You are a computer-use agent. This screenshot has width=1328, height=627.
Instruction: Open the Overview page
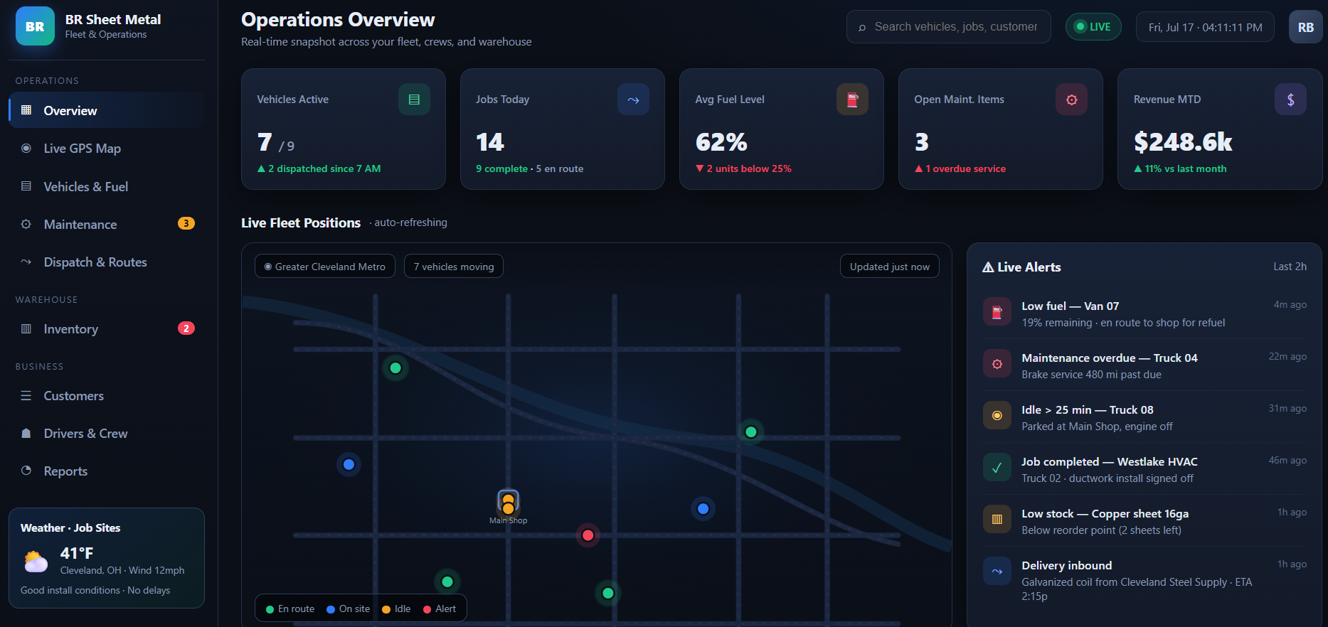click(107, 110)
